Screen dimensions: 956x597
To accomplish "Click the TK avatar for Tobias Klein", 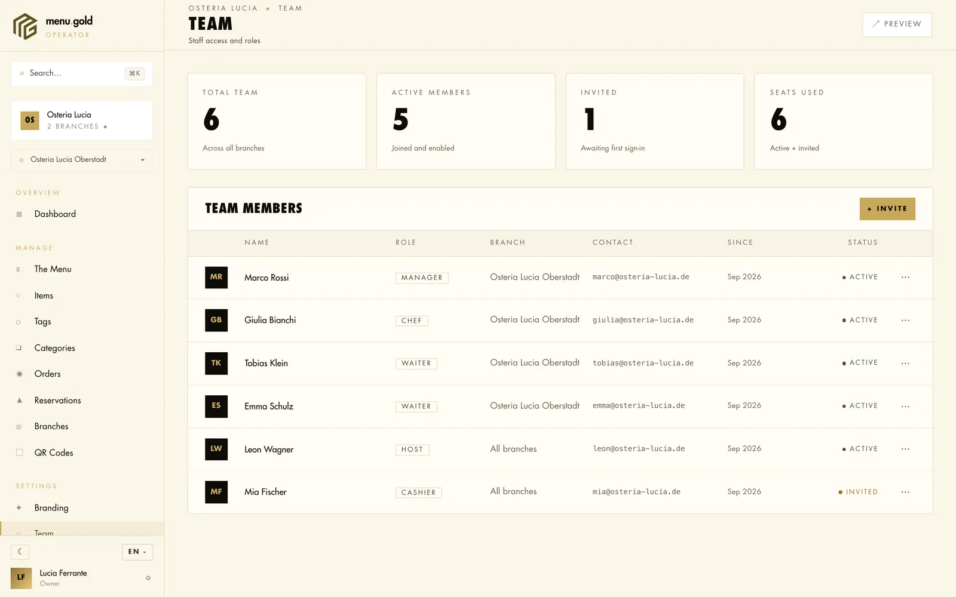I will (x=216, y=363).
